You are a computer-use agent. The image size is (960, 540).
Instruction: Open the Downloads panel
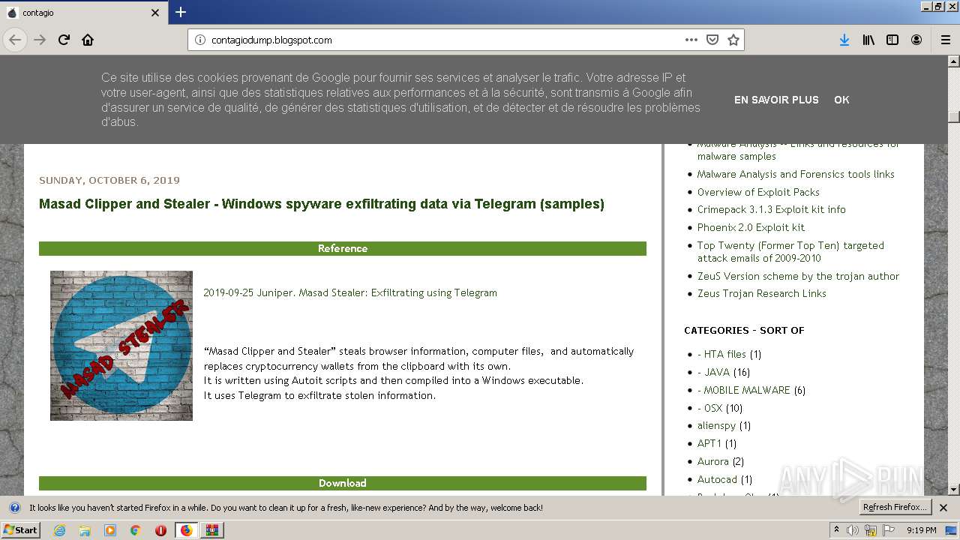pyautogui.click(x=844, y=40)
